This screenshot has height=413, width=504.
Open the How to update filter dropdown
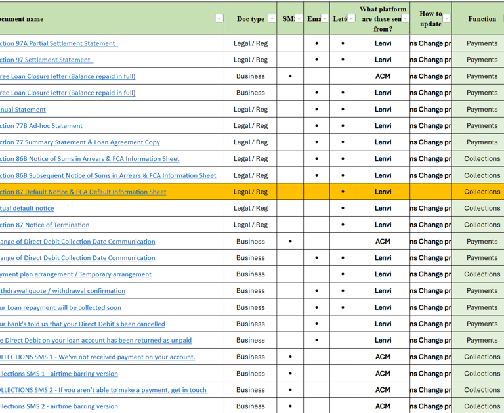[x=447, y=18]
